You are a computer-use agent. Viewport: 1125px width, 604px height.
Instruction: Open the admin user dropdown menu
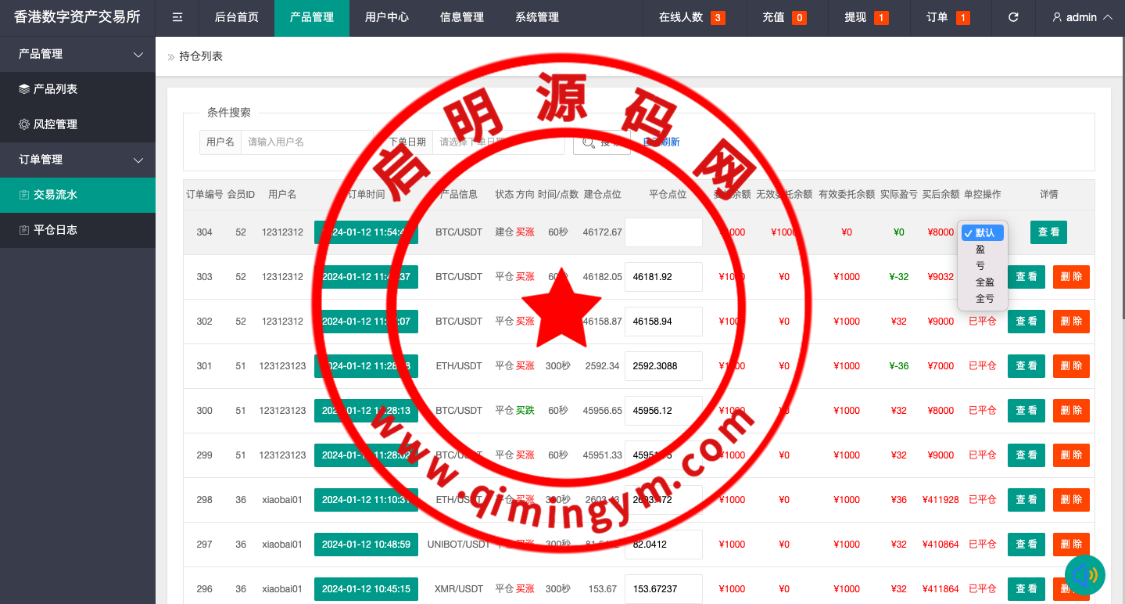[x=1082, y=17]
